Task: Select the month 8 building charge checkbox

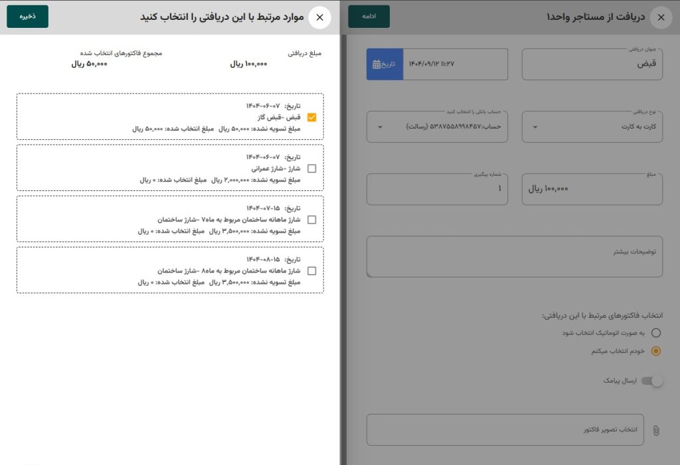Action: [x=312, y=271]
